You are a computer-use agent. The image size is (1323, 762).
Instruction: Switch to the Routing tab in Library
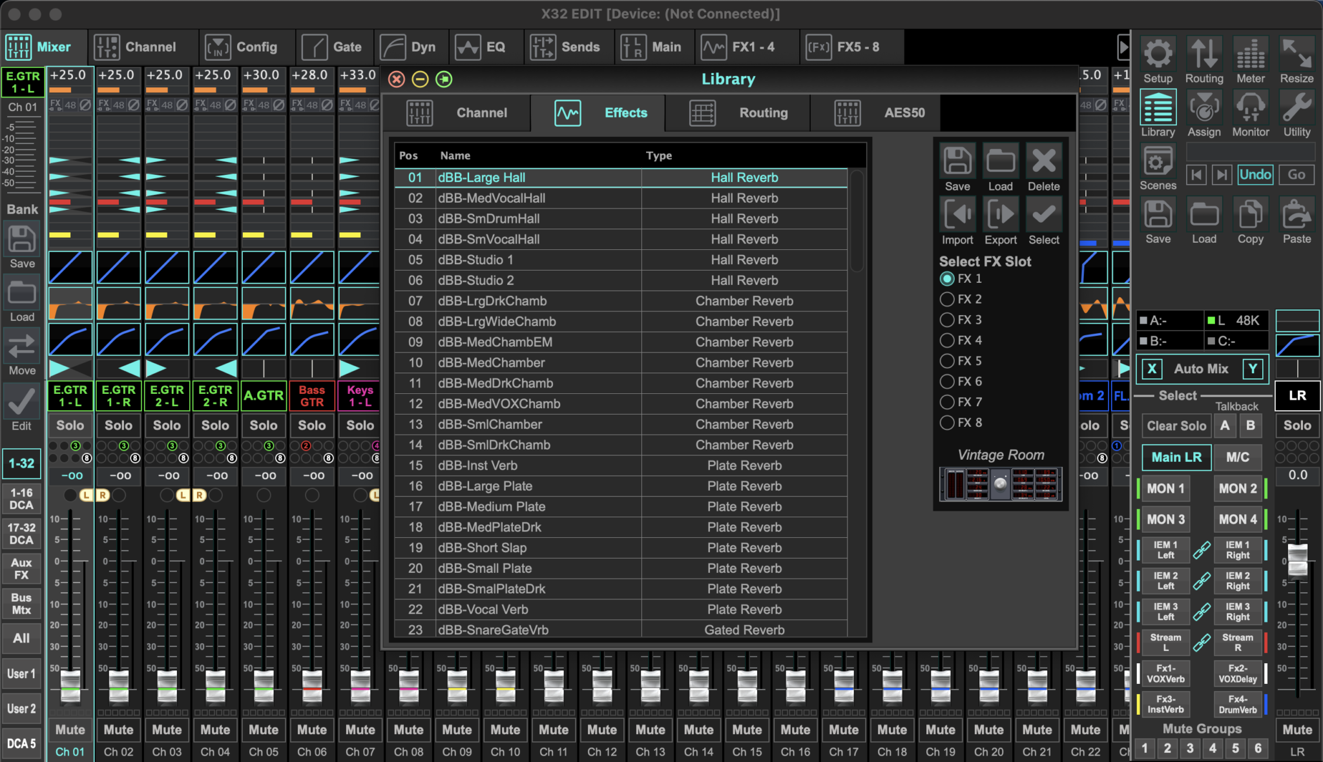[764, 113]
